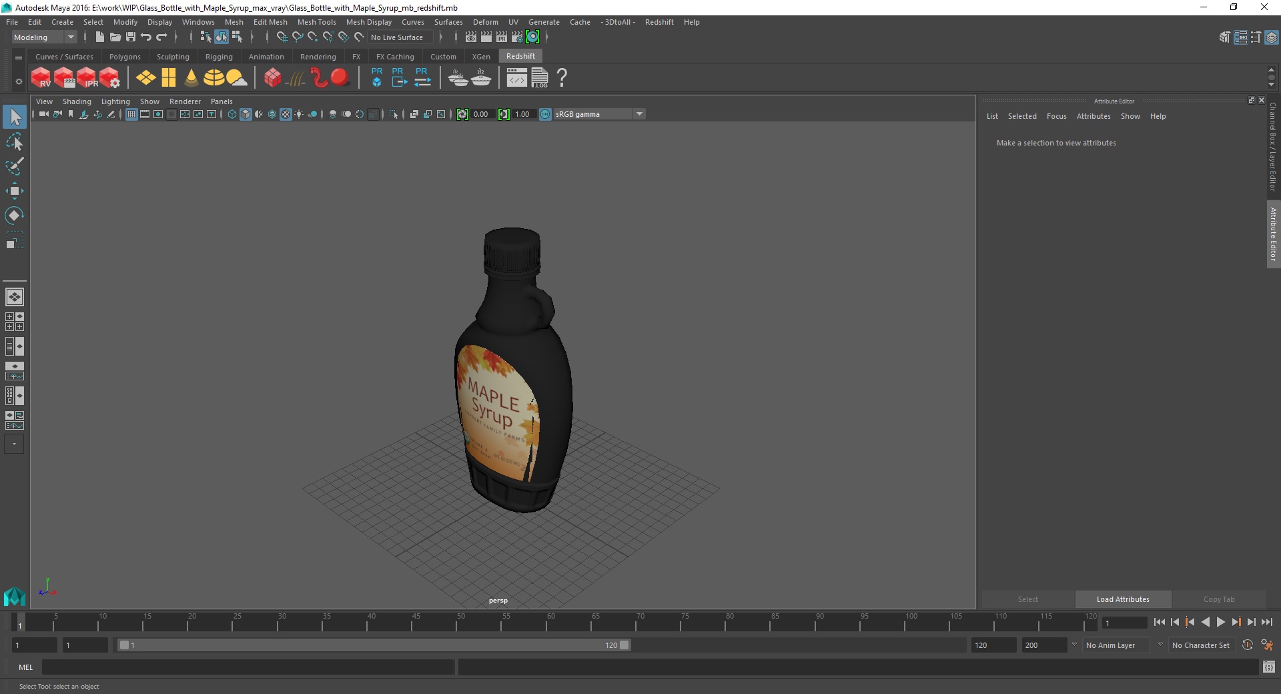Image resolution: width=1281 pixels, height=694 pixels.
Task: Toggle textured display checker icon
Action: 286,115
